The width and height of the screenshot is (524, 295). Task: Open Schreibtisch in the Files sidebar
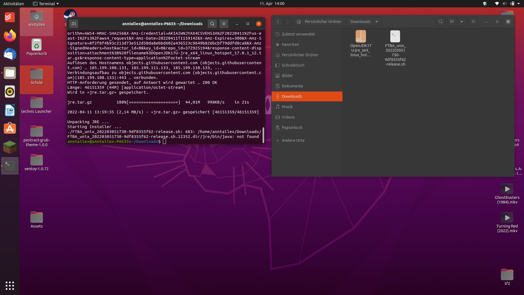pyautogui.click(x=307, y=65)
